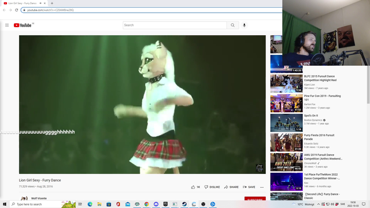Image resolution: width=370 pixels, height=208 pixels.
Task: Open volume control in system tray
Action: pos(332,204)
